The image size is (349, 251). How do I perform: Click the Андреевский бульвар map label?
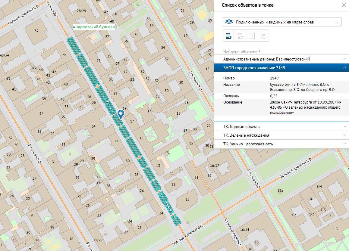click(x=94, y=27)
